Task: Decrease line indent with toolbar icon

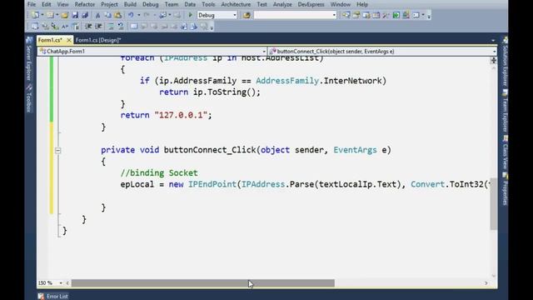Action: (x=88, y=26)
